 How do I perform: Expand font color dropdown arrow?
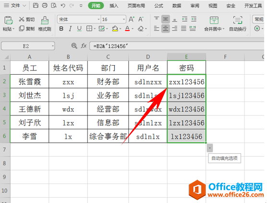(x=133, y=29)
